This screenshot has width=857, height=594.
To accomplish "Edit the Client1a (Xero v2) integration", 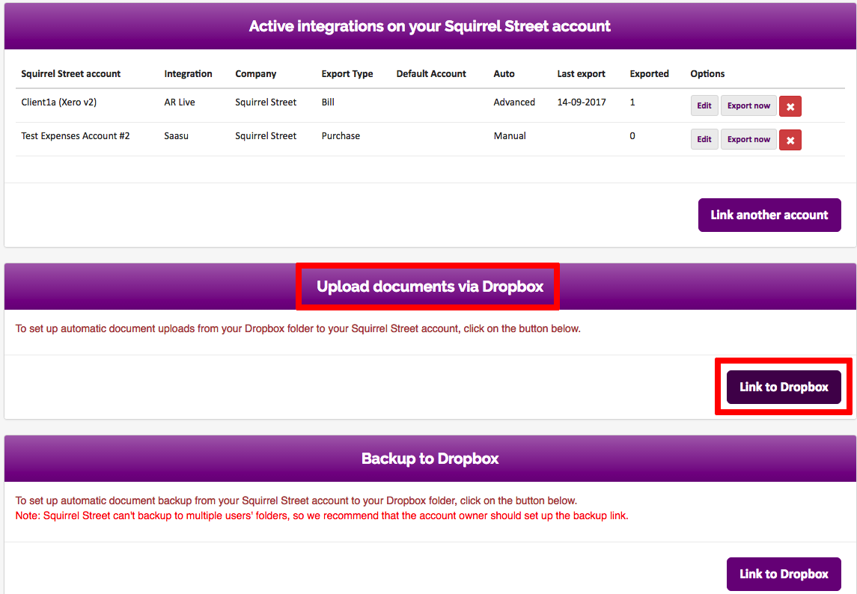I will (x=704, y=106).
